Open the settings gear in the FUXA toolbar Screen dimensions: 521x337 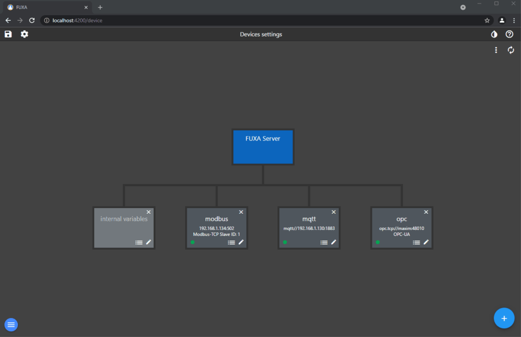click(24, 34)
